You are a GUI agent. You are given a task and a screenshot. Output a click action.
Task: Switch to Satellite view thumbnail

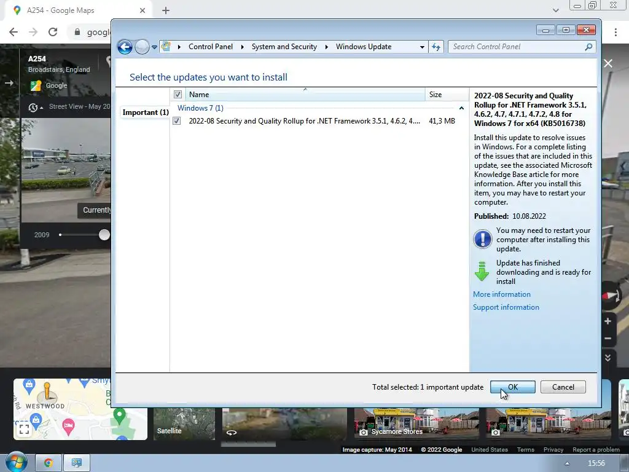(184, 424)
